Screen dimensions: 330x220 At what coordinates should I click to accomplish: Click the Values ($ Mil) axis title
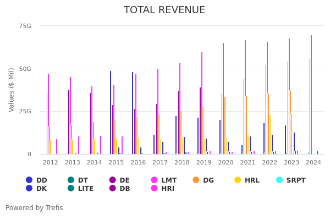(x=12, y=90)
